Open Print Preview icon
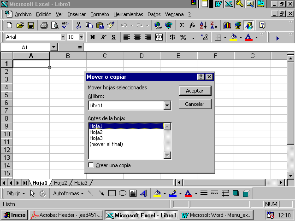This screenshot has width=295, height=221. click(x=55, y=25)
